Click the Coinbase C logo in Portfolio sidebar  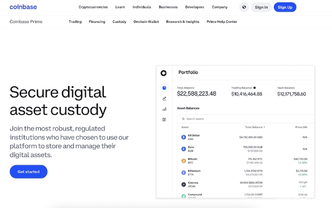click(163, 73)
